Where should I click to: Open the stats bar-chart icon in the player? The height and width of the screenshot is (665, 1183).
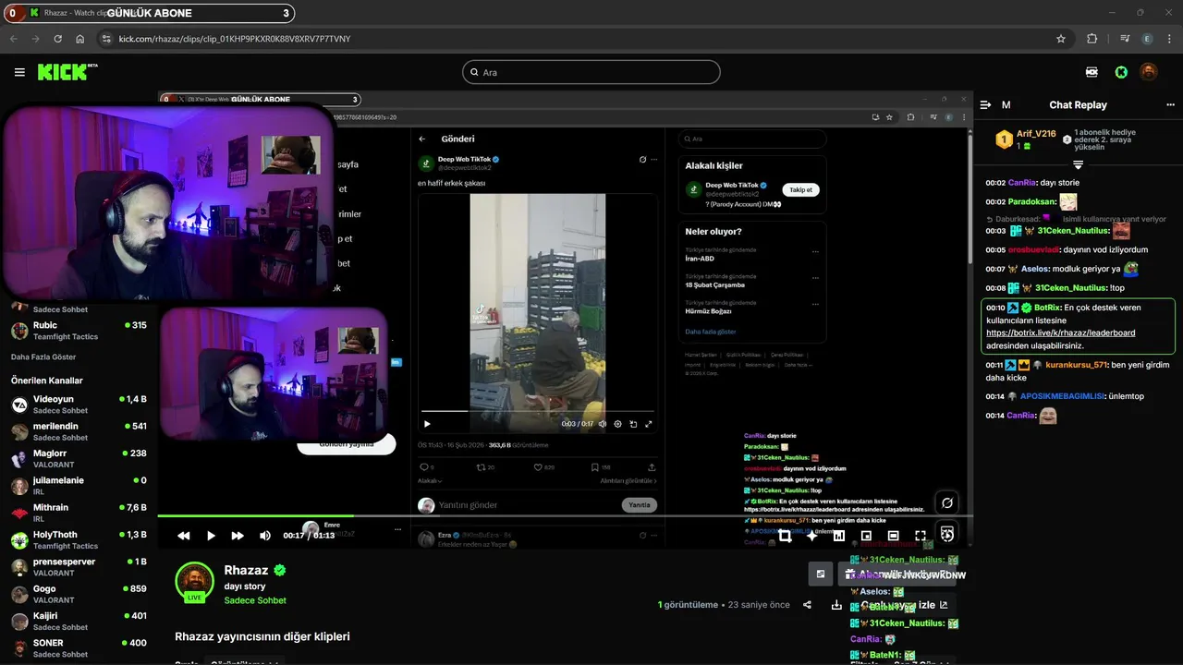click(x=839, y=536)
